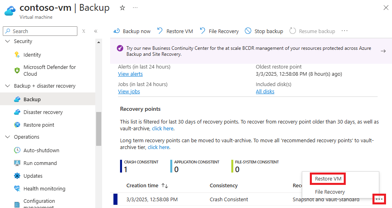Click the Crash Consistent cell in the row
Screen dimensions: 392x208
[x=229, y=200]
